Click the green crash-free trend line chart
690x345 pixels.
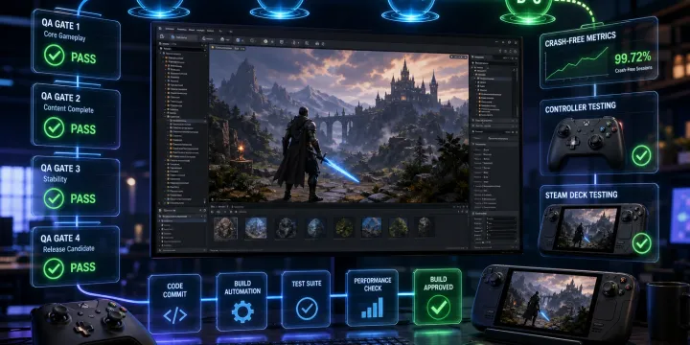(577, 63)
